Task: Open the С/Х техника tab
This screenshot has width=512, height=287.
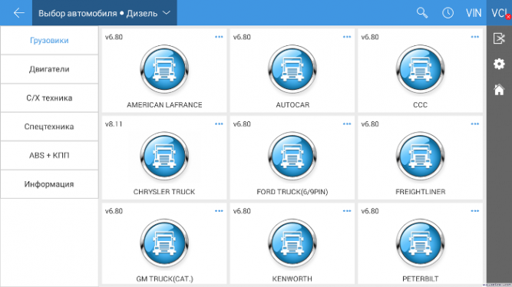Action: 49,98
